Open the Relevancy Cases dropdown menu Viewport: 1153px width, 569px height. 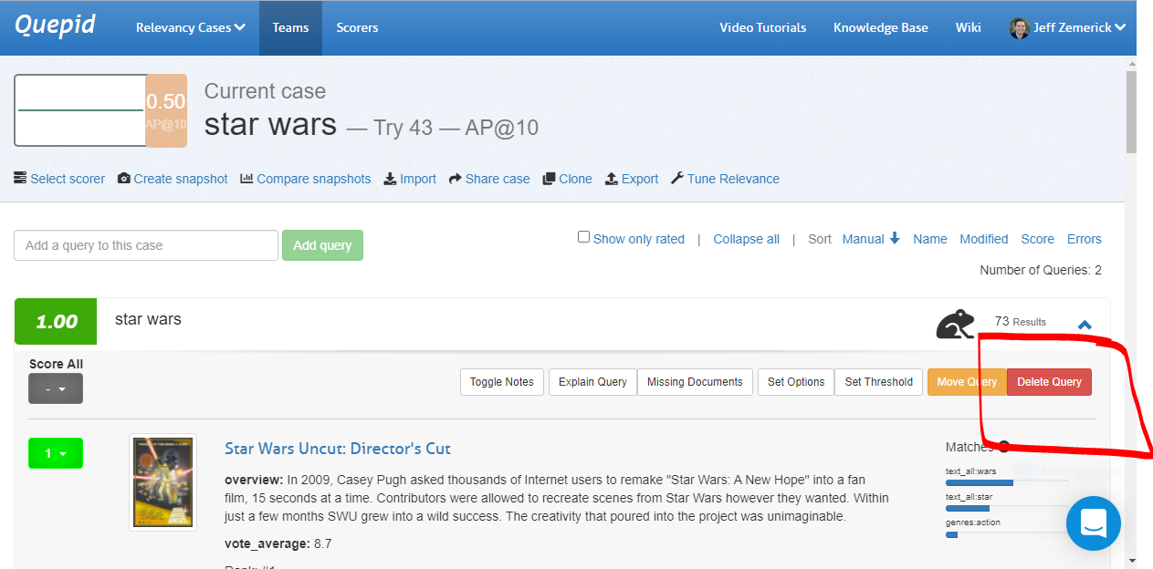point(191,27)
